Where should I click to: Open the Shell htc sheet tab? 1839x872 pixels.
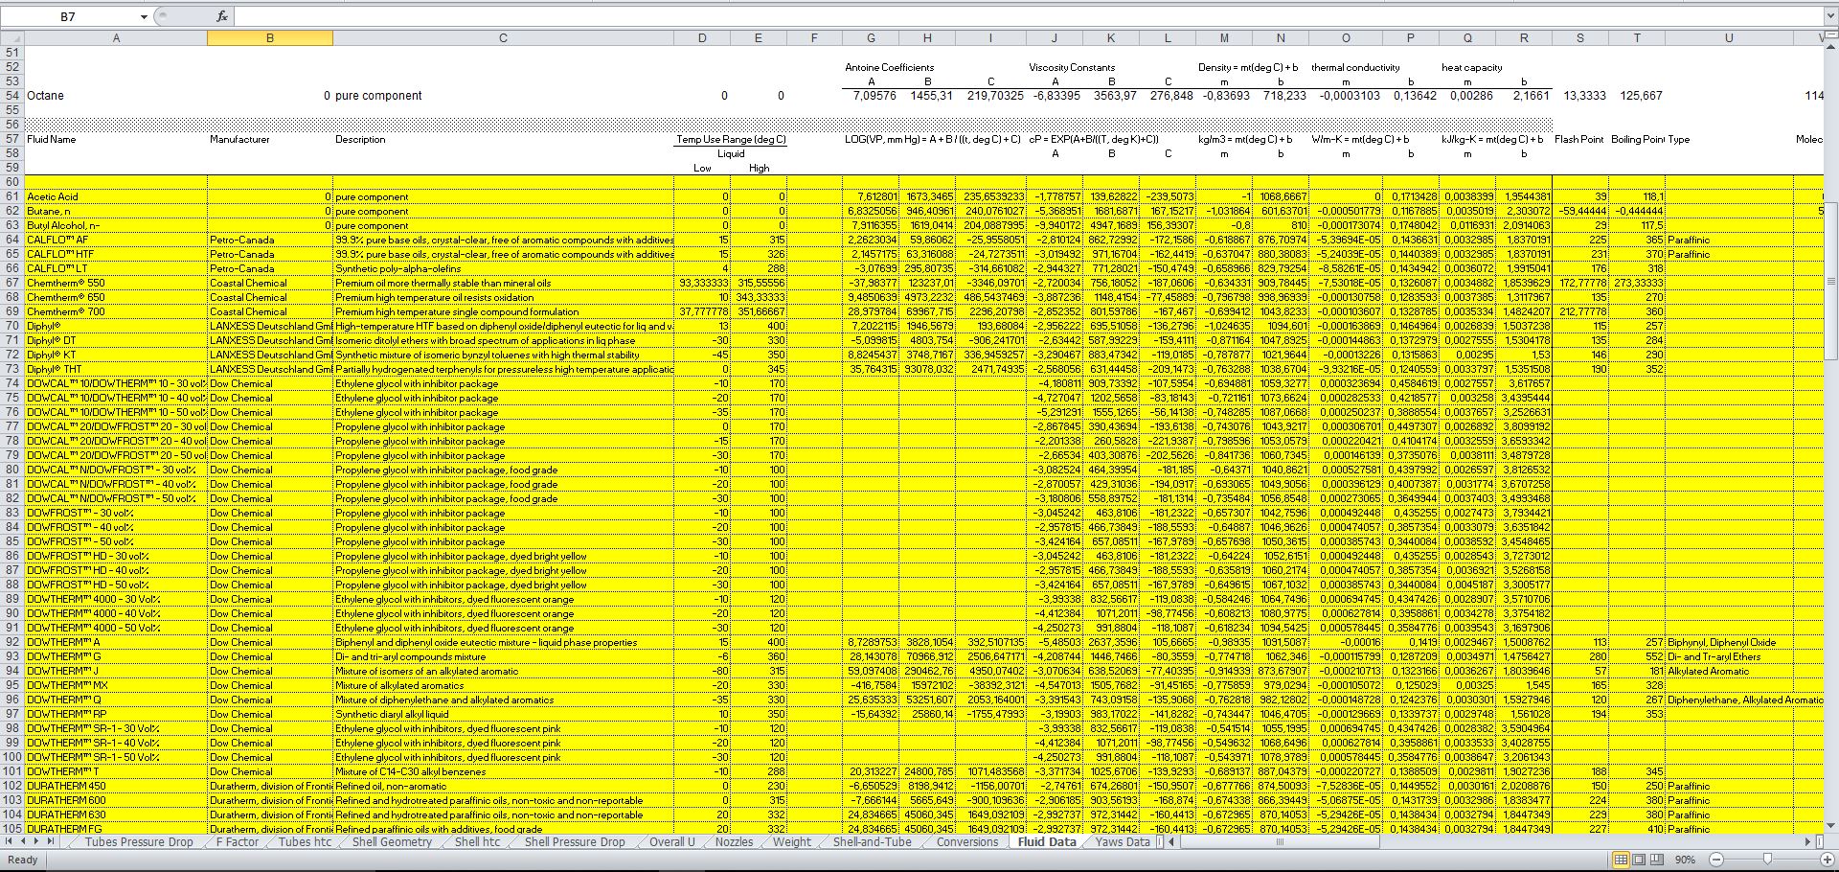click(477, 841)
